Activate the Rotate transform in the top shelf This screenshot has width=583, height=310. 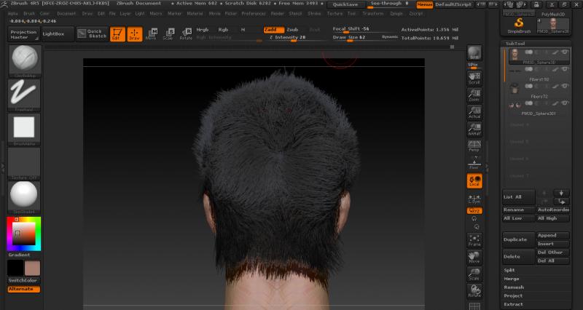(x=186, y=34)
